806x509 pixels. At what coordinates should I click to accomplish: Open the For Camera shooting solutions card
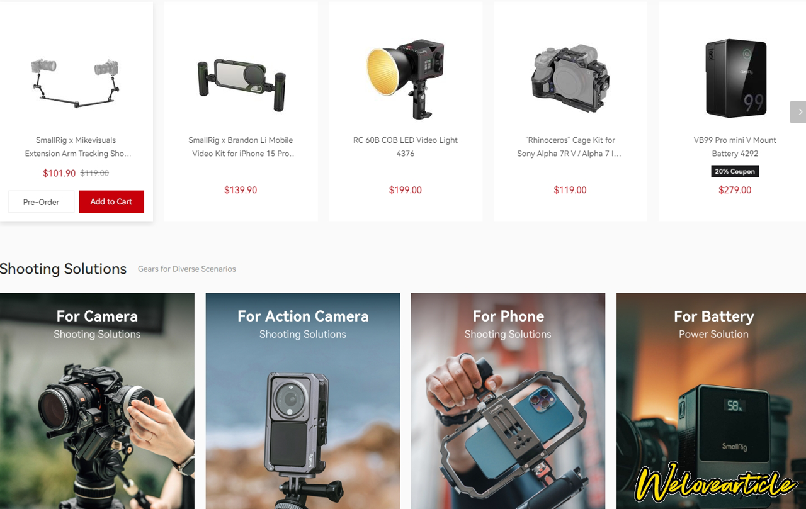coord(97,401)
